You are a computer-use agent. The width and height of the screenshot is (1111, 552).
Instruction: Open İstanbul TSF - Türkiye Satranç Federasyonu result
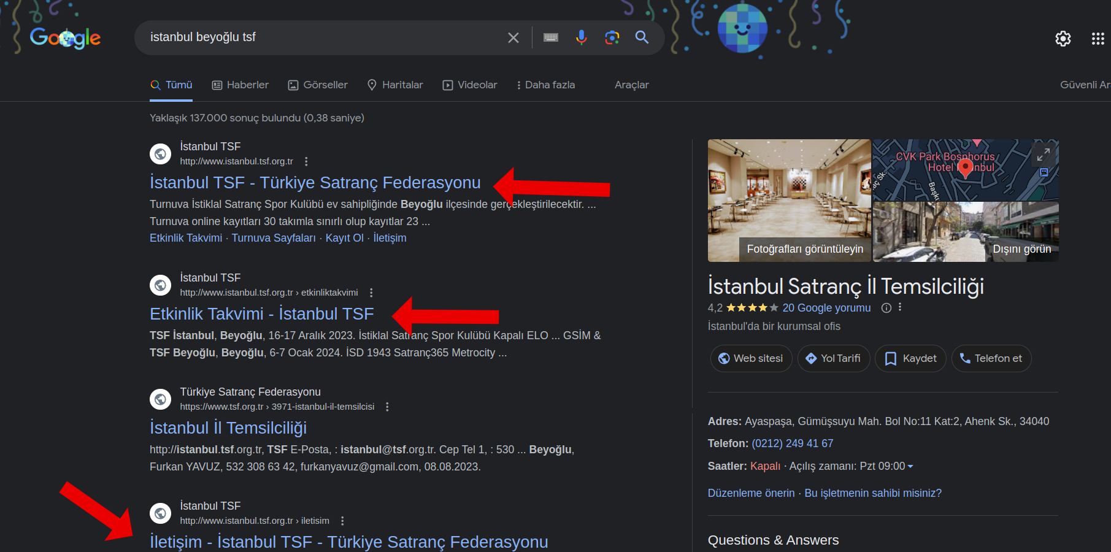point(315,182)
